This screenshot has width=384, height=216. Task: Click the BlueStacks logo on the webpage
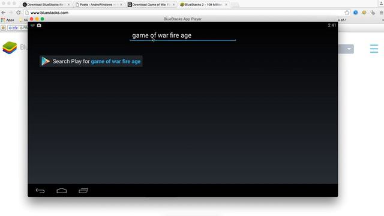(x=10, y=47)
